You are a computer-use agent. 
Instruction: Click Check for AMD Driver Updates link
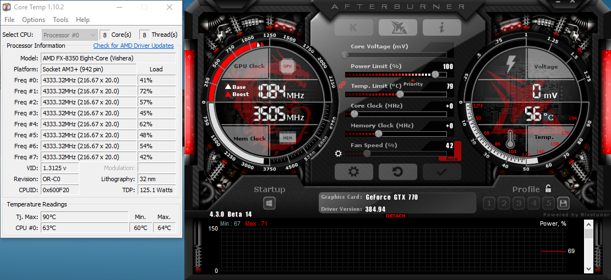(x=134, y=46)
